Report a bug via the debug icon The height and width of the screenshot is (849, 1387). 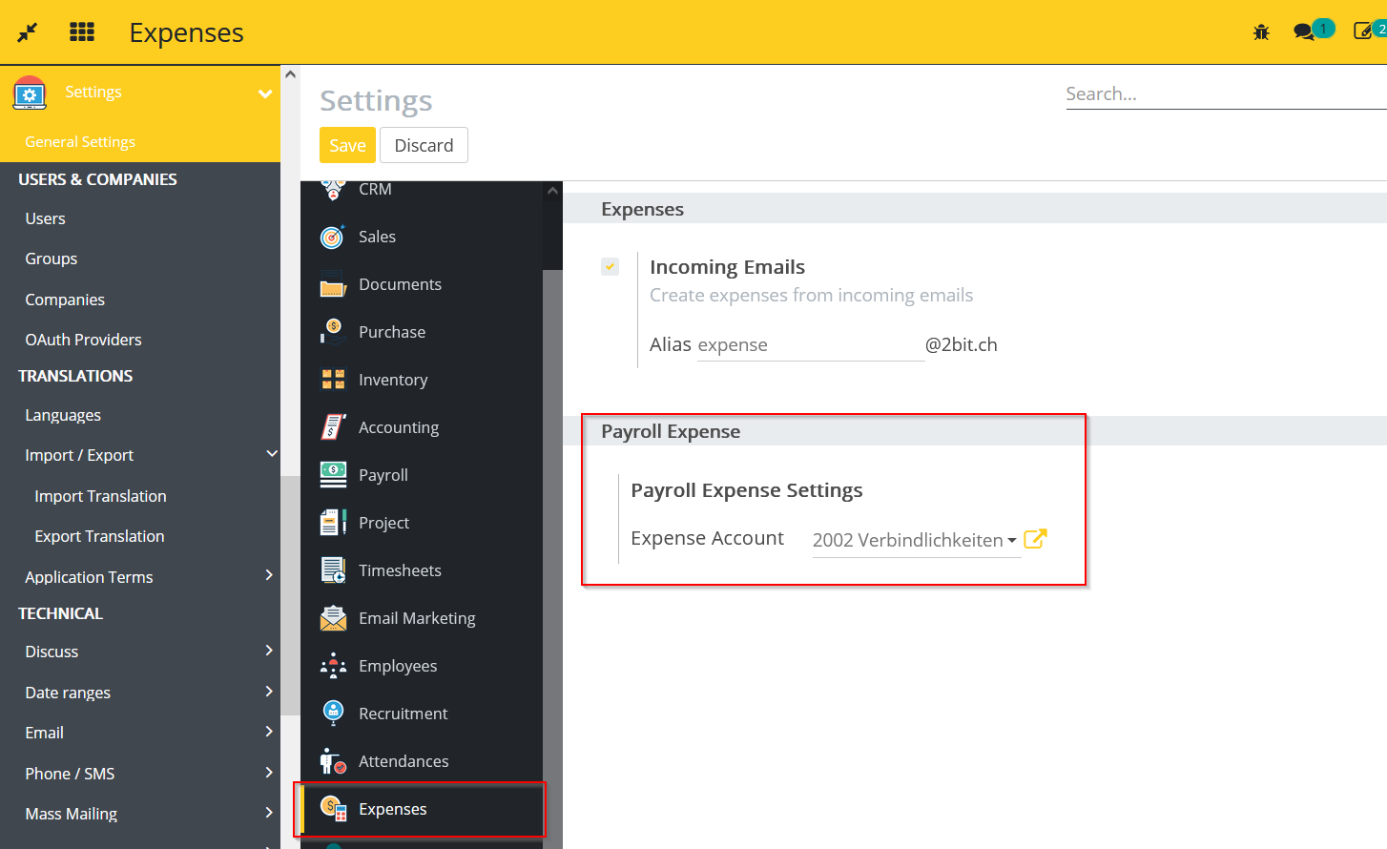(x=1260, y=31)
